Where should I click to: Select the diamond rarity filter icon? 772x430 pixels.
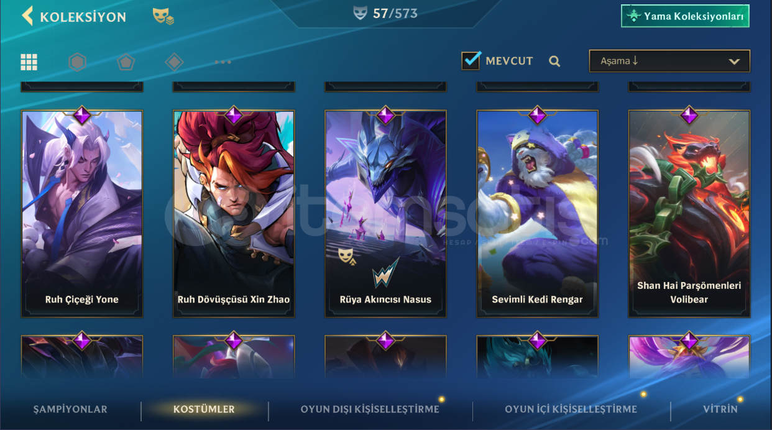175,62
